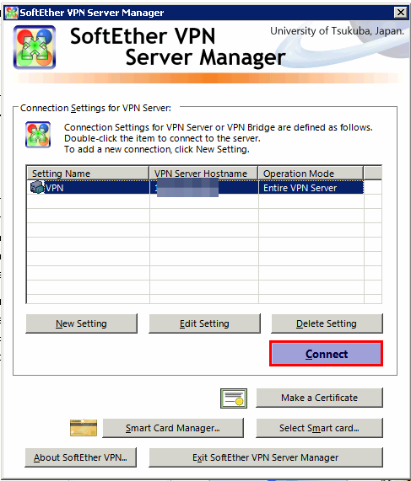Click Edit Setting button
The image size is (411, 481).
point(204,323)
